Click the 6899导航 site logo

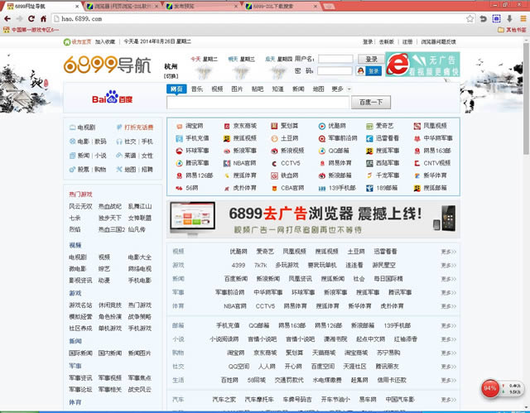(107, 65)
